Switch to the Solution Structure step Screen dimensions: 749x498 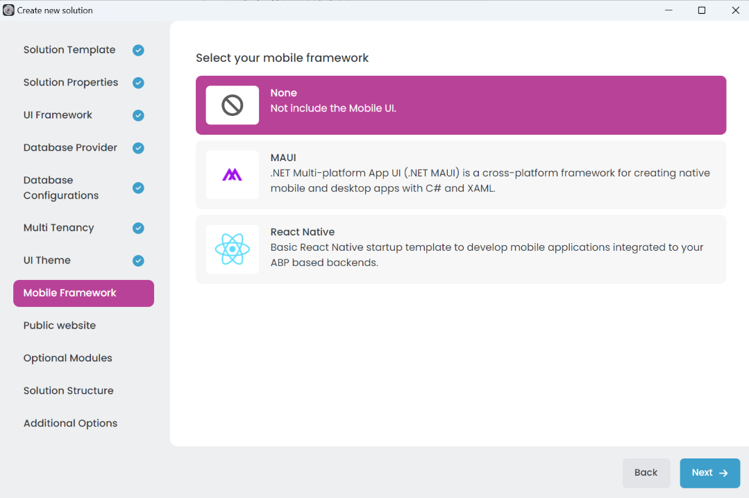click(68, 390)
